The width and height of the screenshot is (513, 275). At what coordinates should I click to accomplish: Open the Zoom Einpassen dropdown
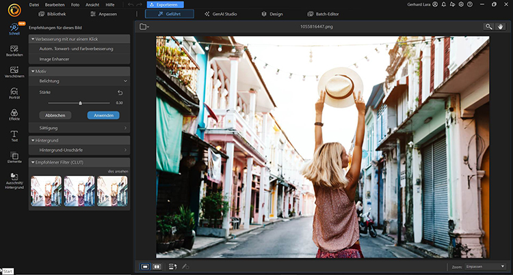[486, 266]
